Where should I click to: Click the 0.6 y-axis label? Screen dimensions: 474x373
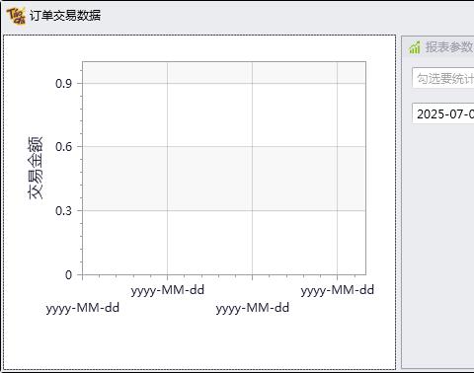click(63, 147)
